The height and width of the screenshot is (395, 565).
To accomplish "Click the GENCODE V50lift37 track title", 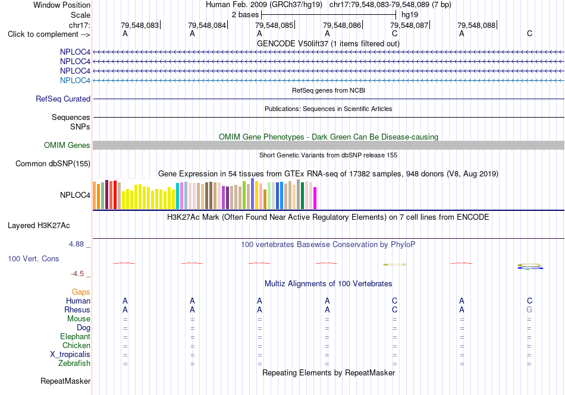I will tap(328, 43).
